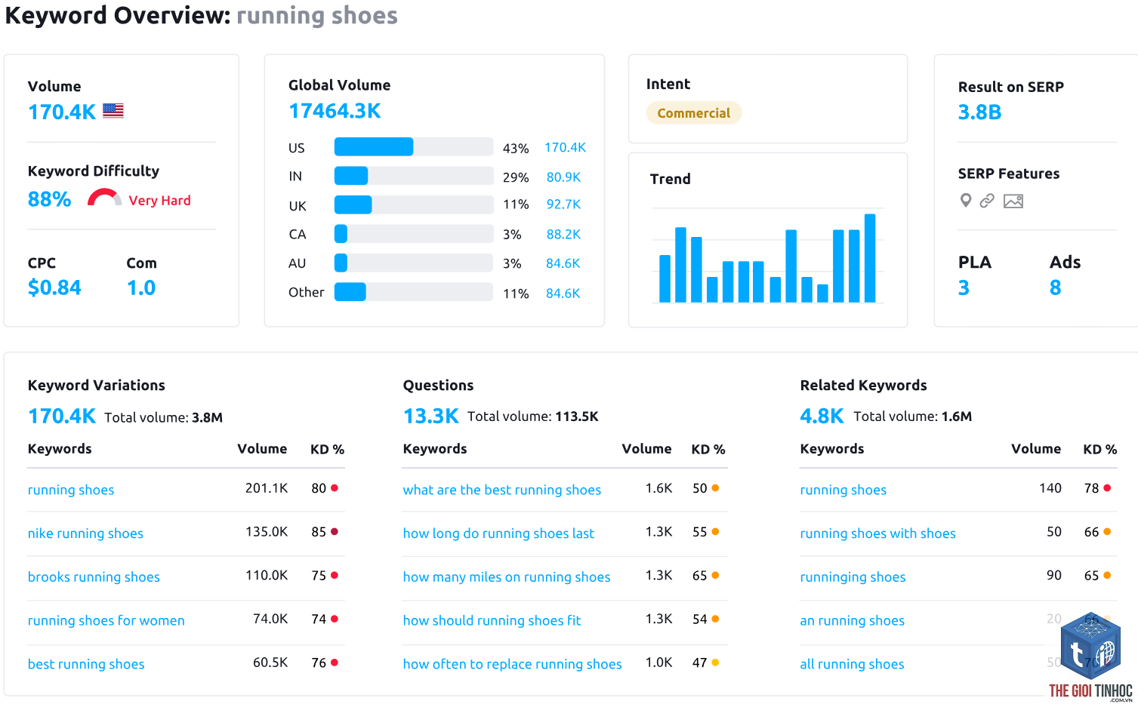Viewport: 1138px width, 704px height.
Task: Click the US global volume value 170.4K
Action: (x=565, y=148)
